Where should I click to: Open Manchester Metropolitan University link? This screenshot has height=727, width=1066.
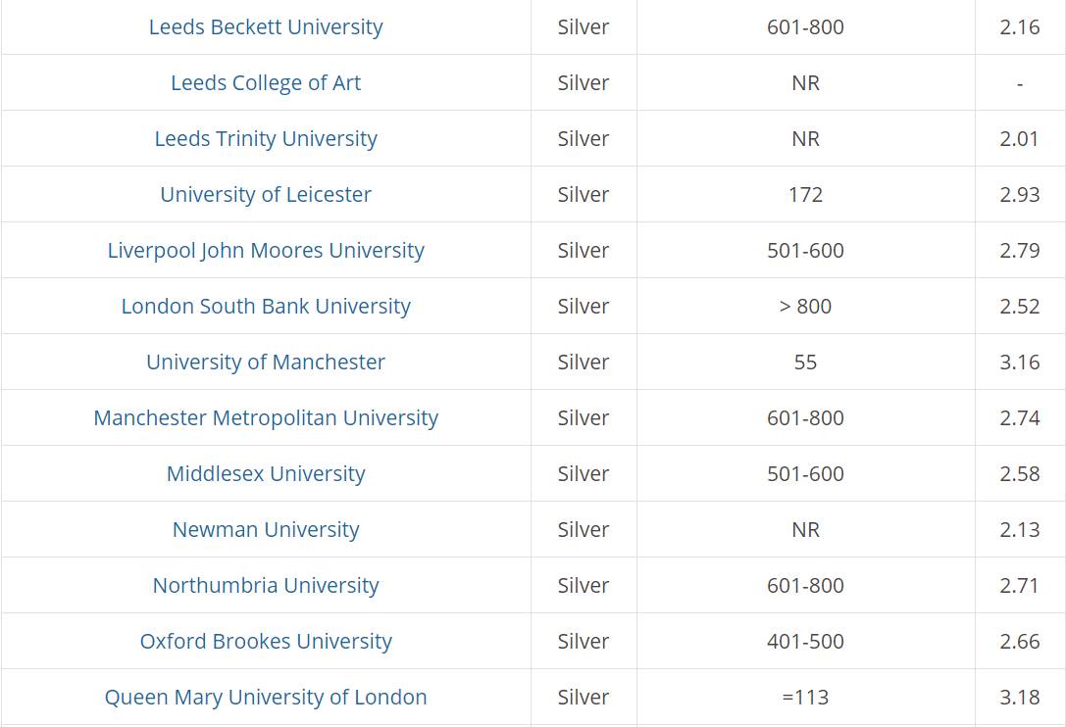coord(266,417)
